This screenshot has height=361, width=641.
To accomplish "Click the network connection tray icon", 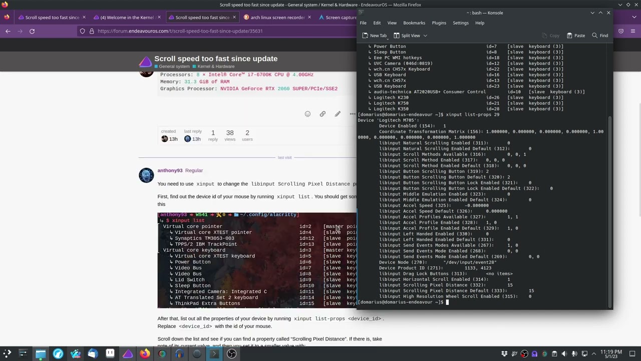I will pos(584,354).
